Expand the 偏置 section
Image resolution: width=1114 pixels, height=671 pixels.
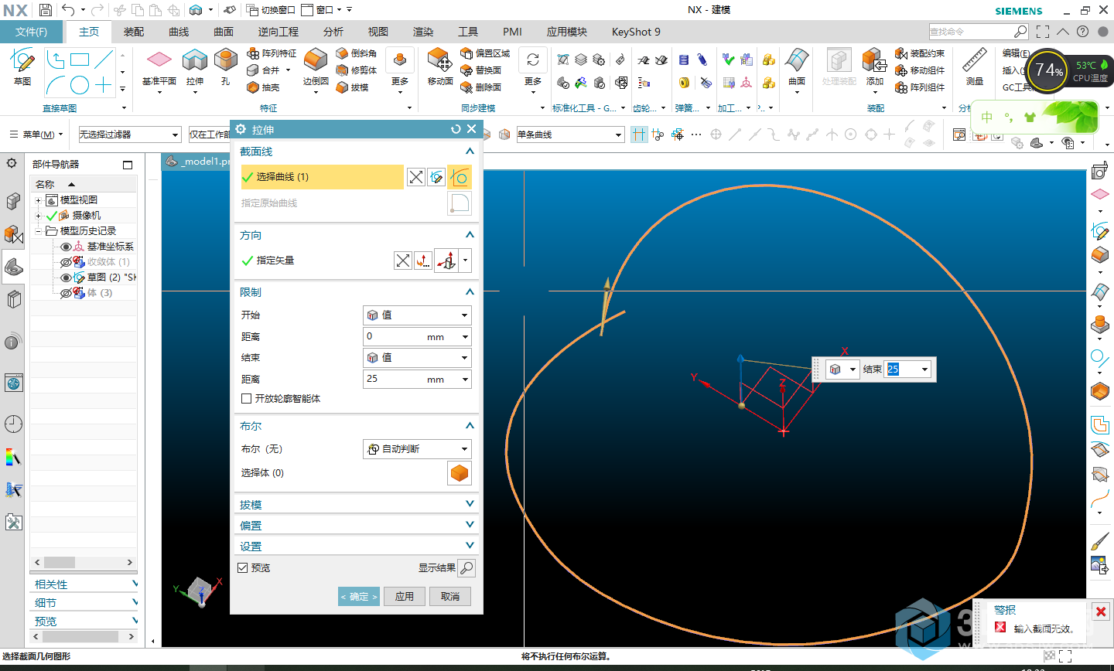(x=357, y=525)
